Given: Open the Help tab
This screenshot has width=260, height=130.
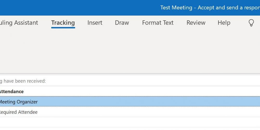Looking at the screenshot, I should [224, 23].
